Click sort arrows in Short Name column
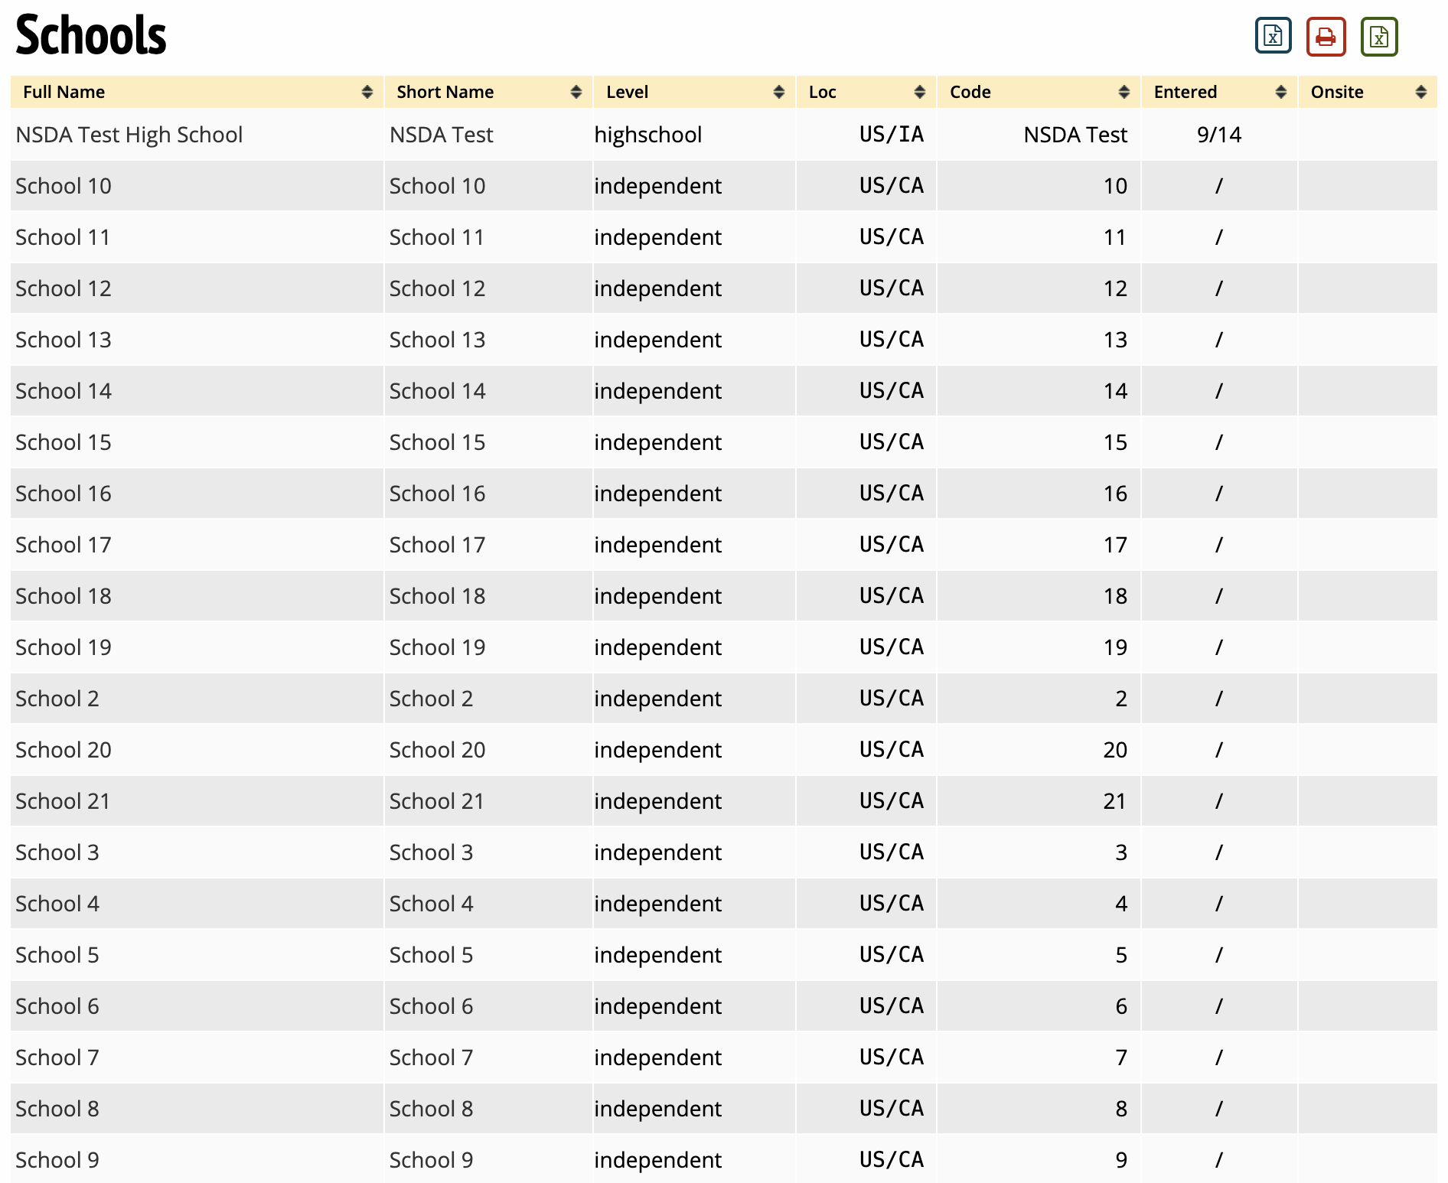 coord(576,92)
